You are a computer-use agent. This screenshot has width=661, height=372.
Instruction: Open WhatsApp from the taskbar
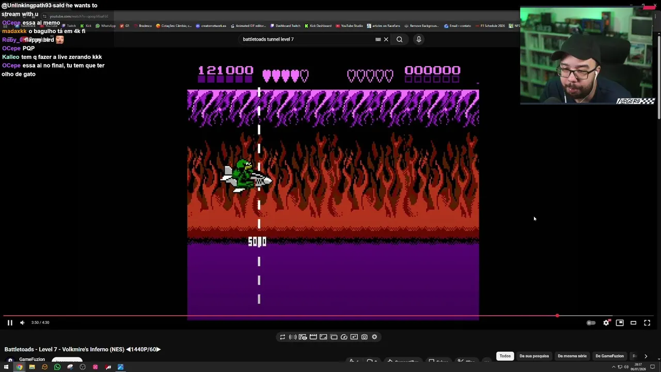[57, 367]
